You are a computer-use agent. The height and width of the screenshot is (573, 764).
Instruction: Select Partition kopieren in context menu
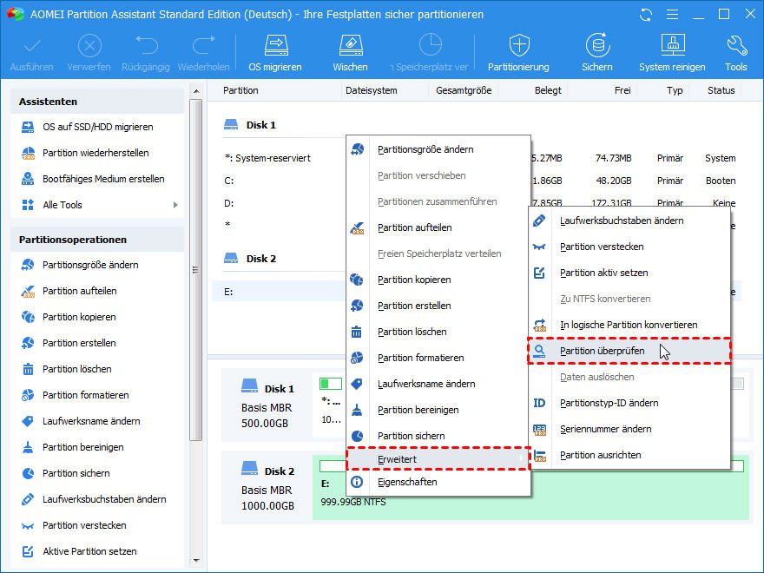[x=438, y=280]
